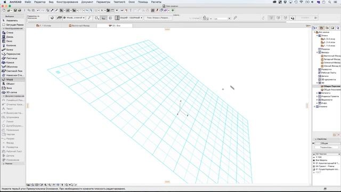This screenshot has height=192, width=341.
Task: Switch to the 3D / Все tab
Action: click(x=115, y=26)
